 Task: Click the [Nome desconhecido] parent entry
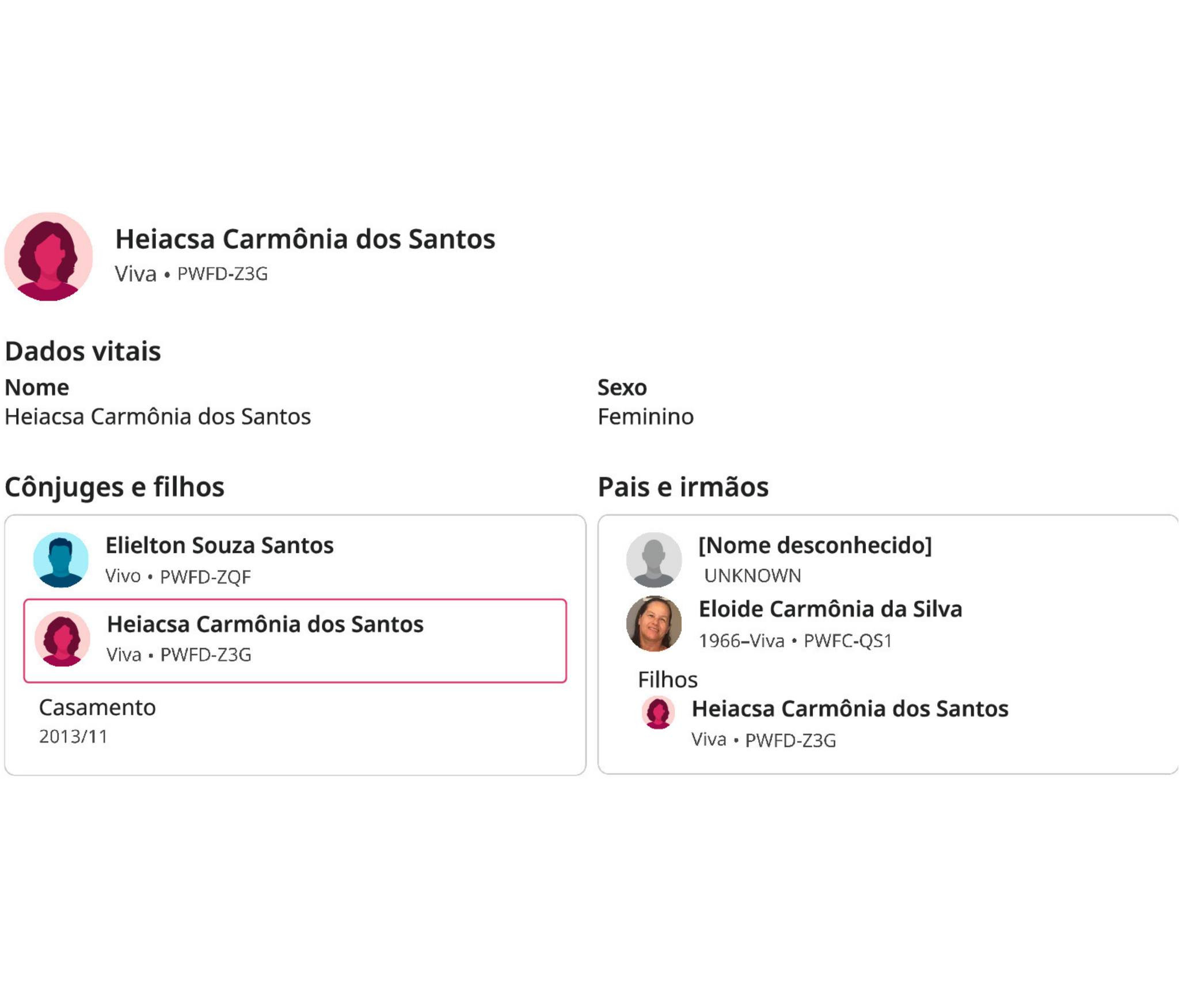815,545
